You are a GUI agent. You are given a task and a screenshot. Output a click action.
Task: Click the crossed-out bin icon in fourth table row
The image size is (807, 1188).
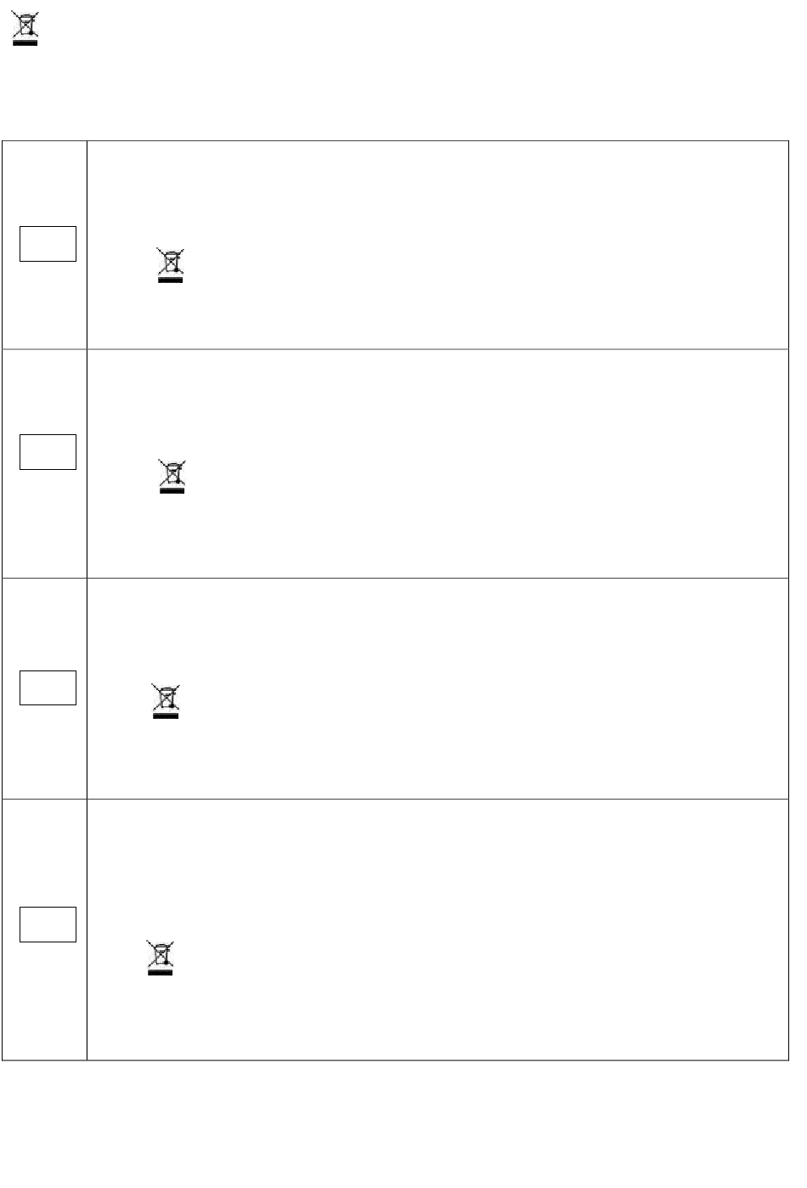click(x=161, y=958)
